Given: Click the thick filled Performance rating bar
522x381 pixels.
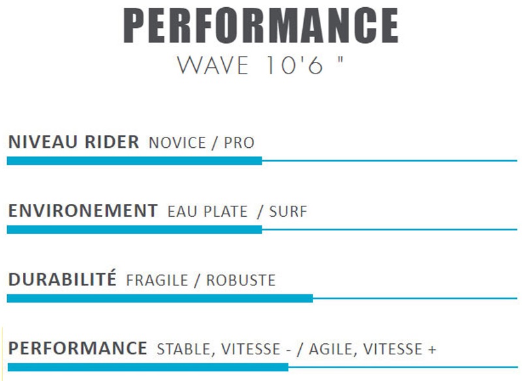Looking at the screenshot, I should click(147, 367).
